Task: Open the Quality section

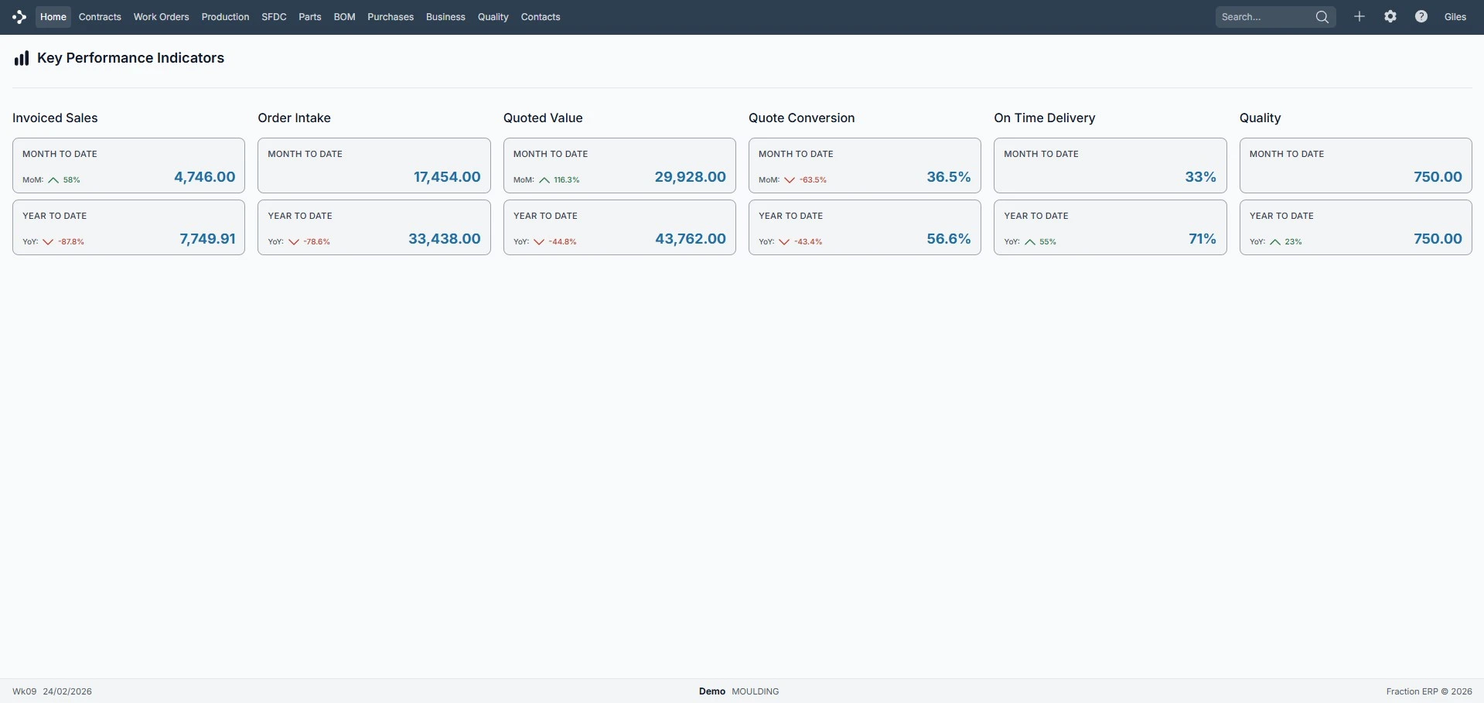Action: point(493,16)
